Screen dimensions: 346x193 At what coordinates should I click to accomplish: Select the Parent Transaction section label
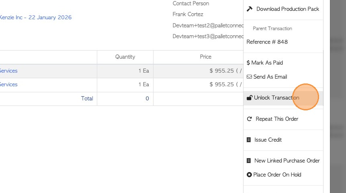pos(272,28)
